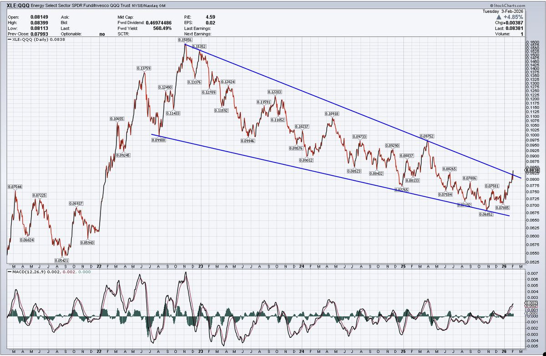
Task: Click the 0.09576 price label
Action: point(296,148)
